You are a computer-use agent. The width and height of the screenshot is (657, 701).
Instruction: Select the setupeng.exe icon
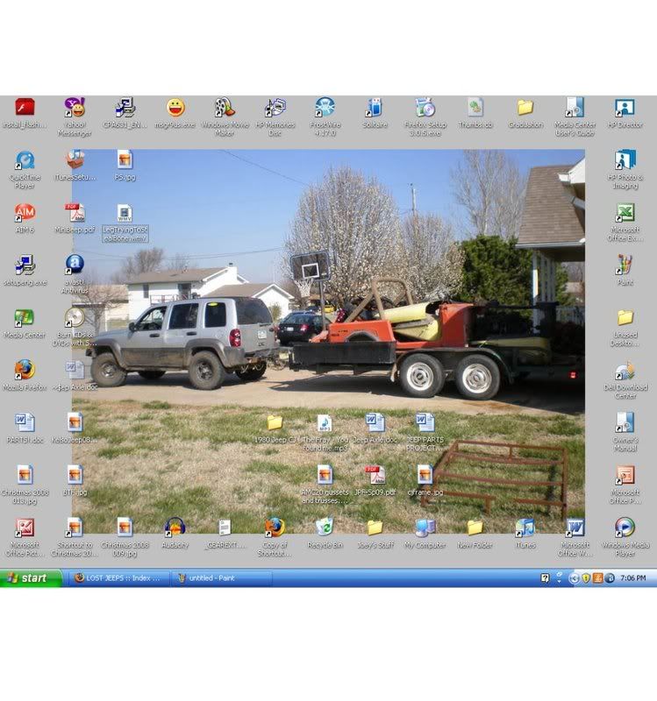pyautogui.click(x=25, y=266)
